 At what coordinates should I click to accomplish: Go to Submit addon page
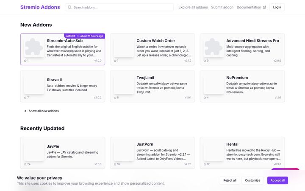[x=222, y=7]
